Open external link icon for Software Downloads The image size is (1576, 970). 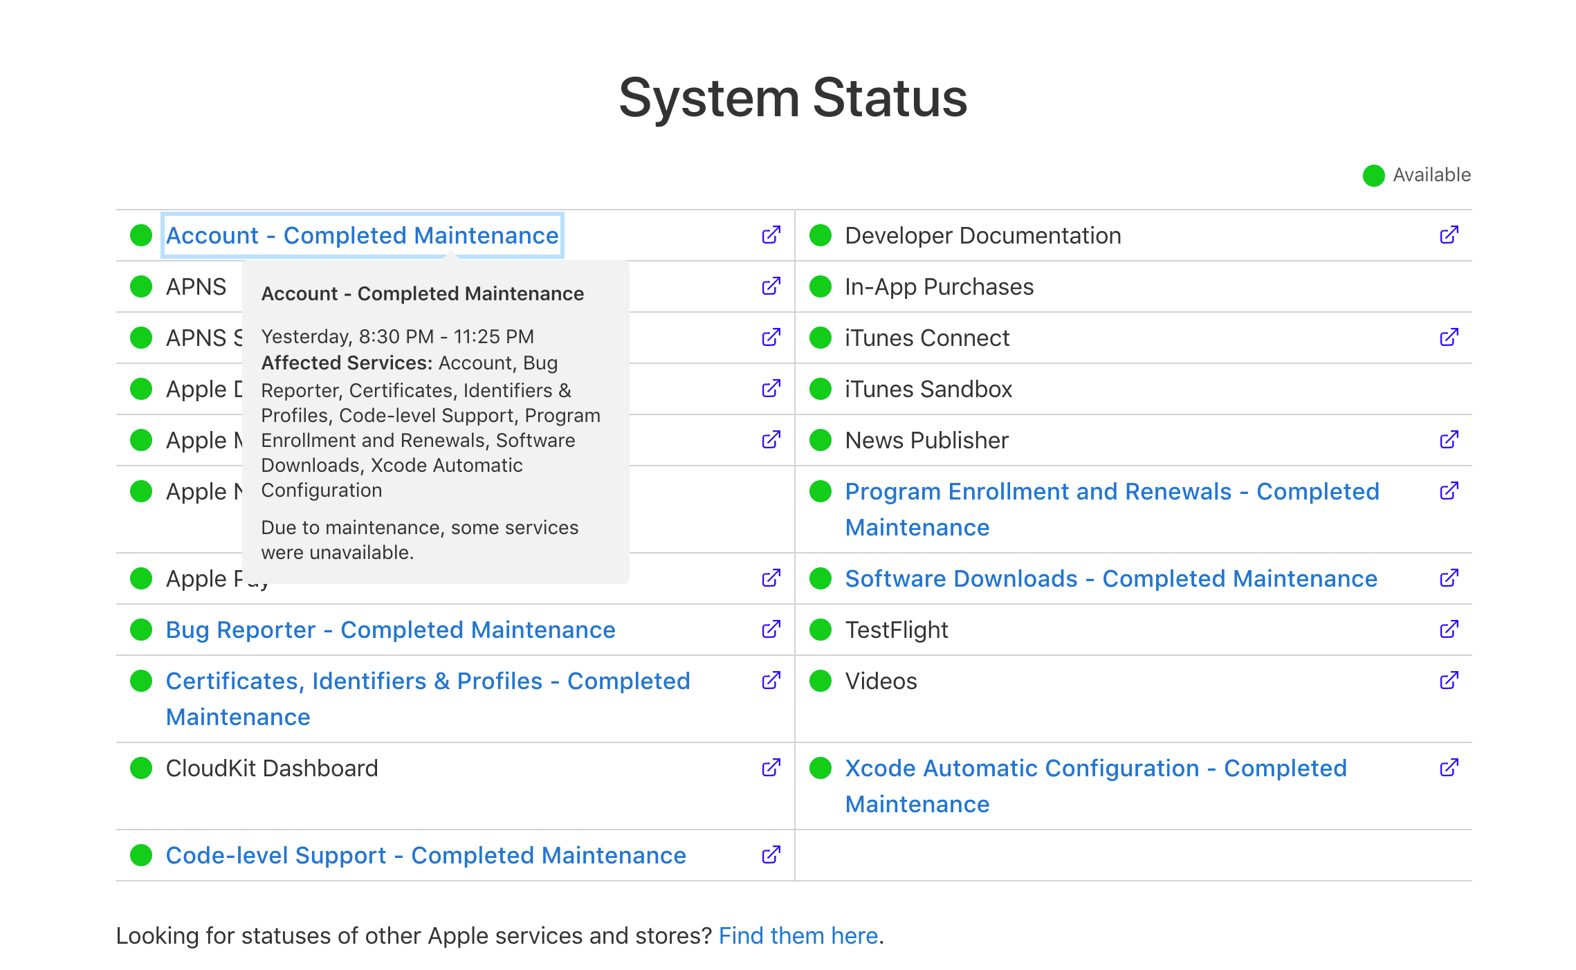pyautogui.click(x=1449, y=578)
